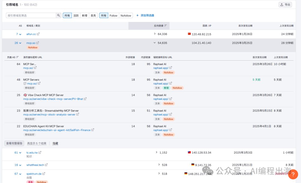301x183 pixels.
Task: Select the 活跃 filter toggle
Action: 76,16
